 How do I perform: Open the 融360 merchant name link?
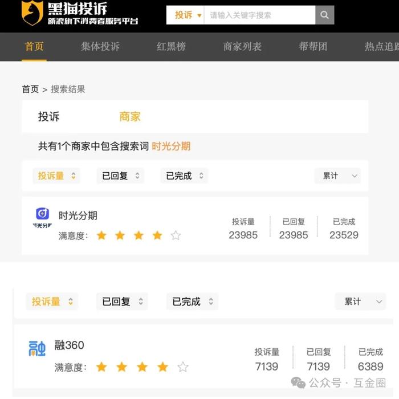[69, 345]
